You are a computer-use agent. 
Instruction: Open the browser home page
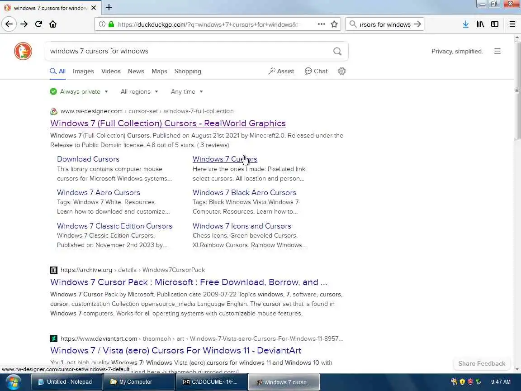pos(53,24)
